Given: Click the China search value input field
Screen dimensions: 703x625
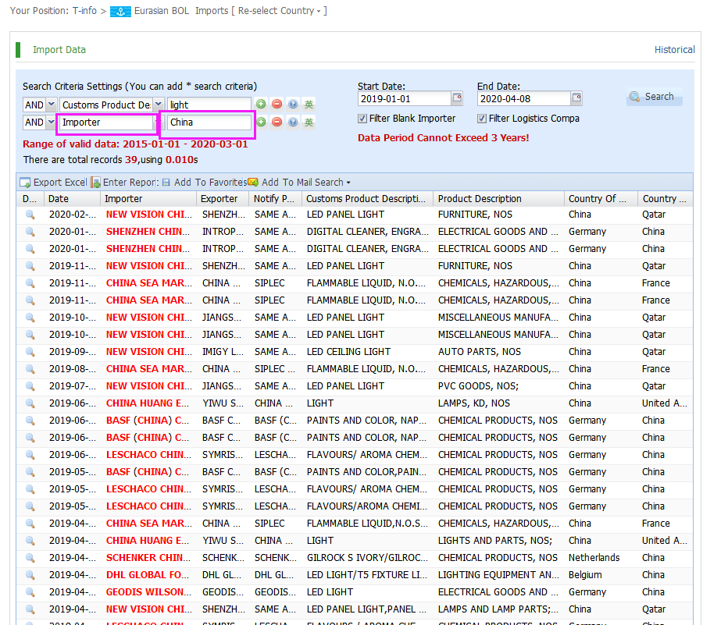Looking at the screenshot, I should pyautogui.click(x=209, y=123).
